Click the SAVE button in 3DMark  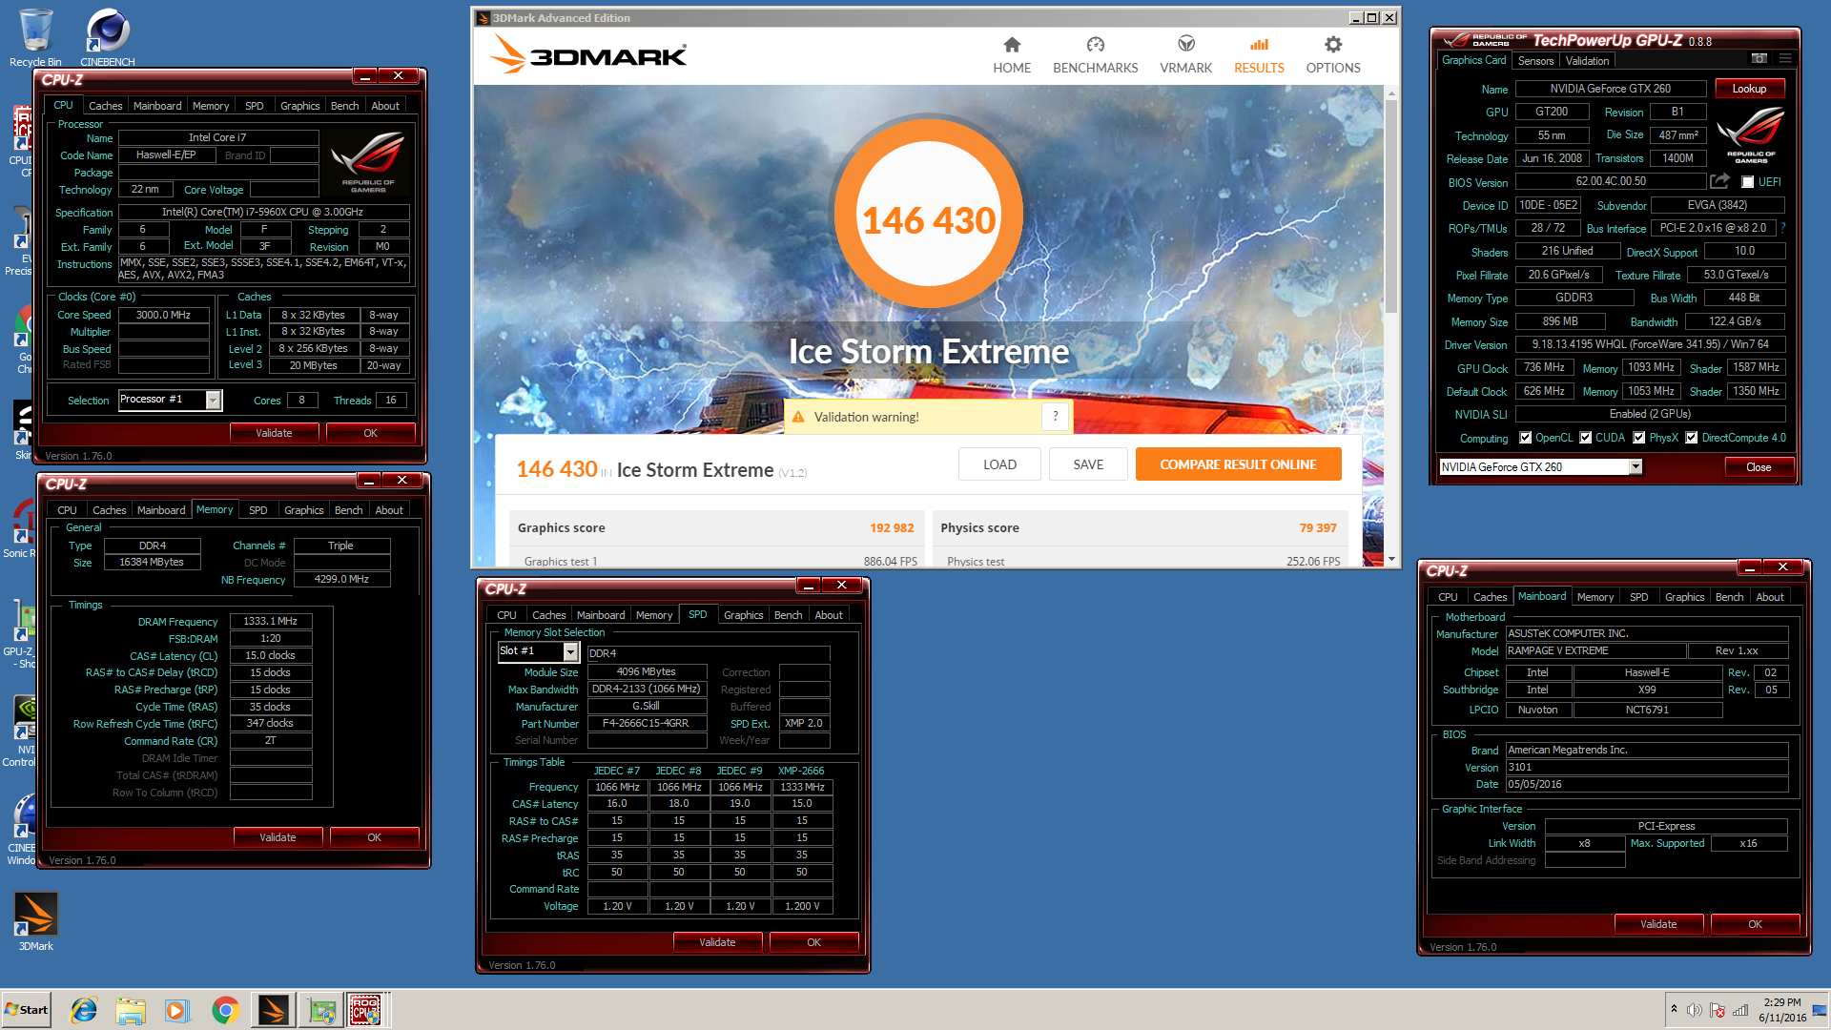(1088, 464)
